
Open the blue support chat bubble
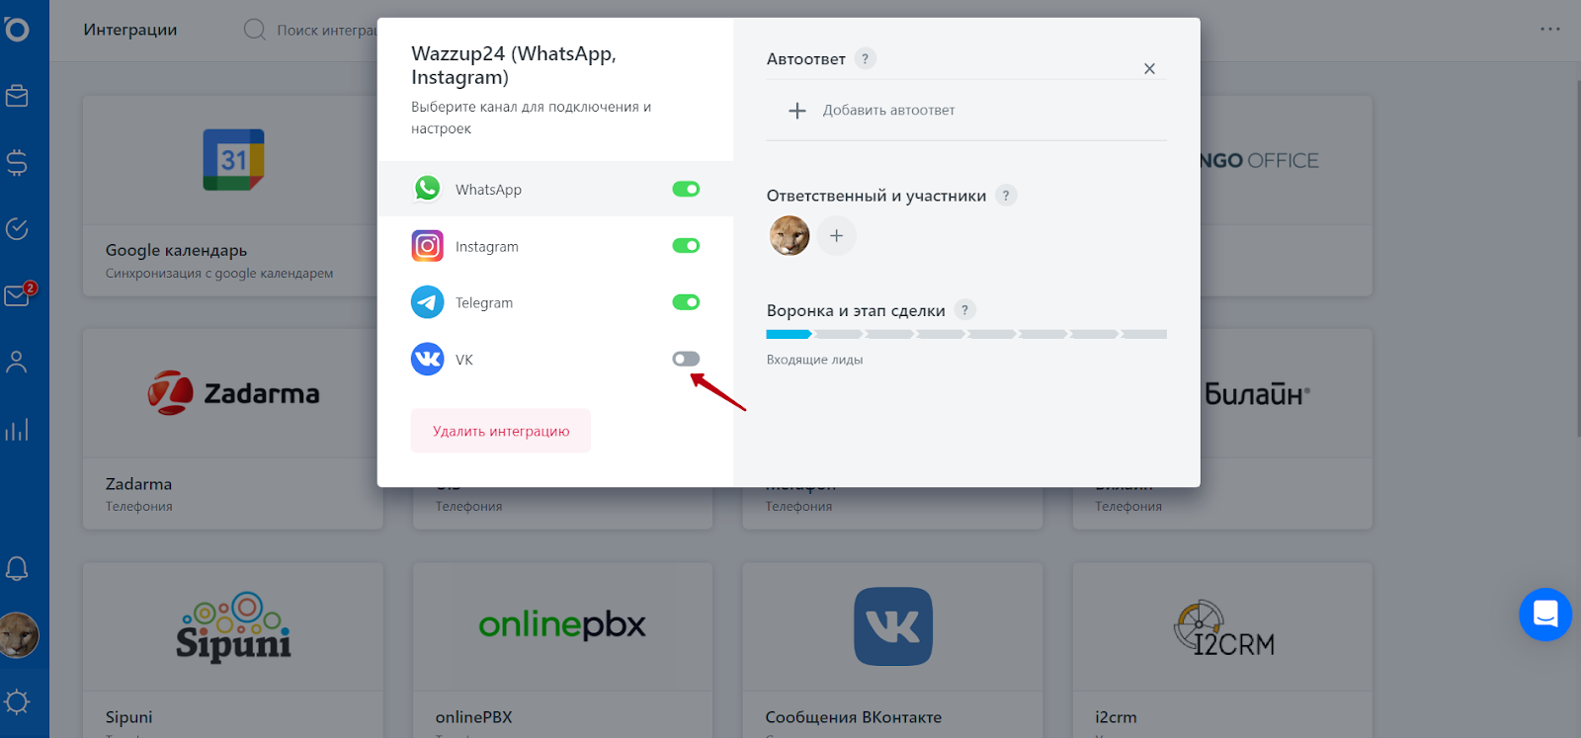1545,615
